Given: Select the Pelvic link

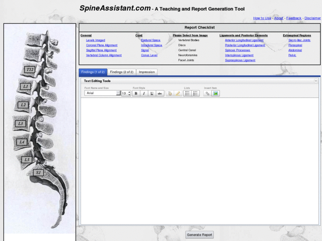Looking at the screenshot, I should (292, 55).
